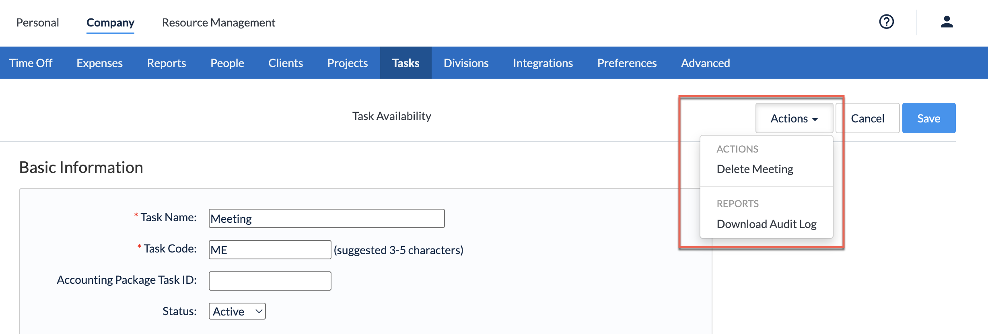Go to Time Off section
The width and height of the screenshot is (988, 334).
(31, 63)
